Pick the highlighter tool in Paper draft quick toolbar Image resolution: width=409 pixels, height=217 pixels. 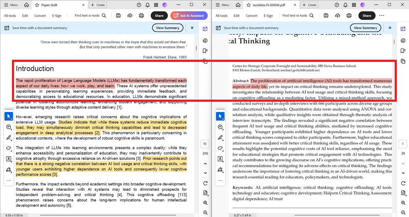[x=9, y=138]
